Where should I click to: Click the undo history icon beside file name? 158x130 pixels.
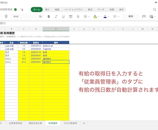[x=22, y=10]
